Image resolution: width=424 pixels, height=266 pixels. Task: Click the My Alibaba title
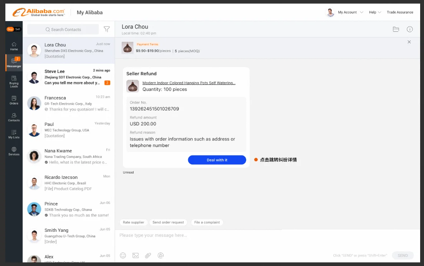(x=90, y=12)
